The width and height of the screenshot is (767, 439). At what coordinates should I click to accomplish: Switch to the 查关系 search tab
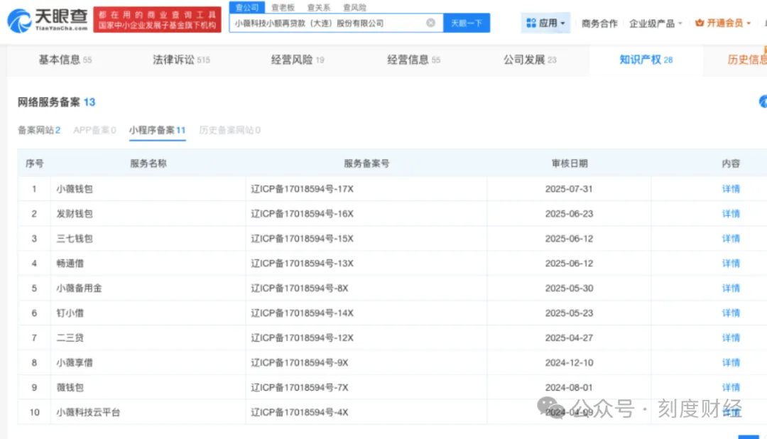point(318,7)
